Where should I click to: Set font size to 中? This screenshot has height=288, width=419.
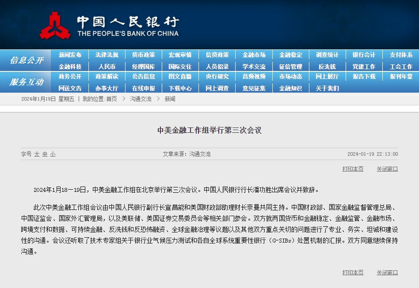coord(45,154)
